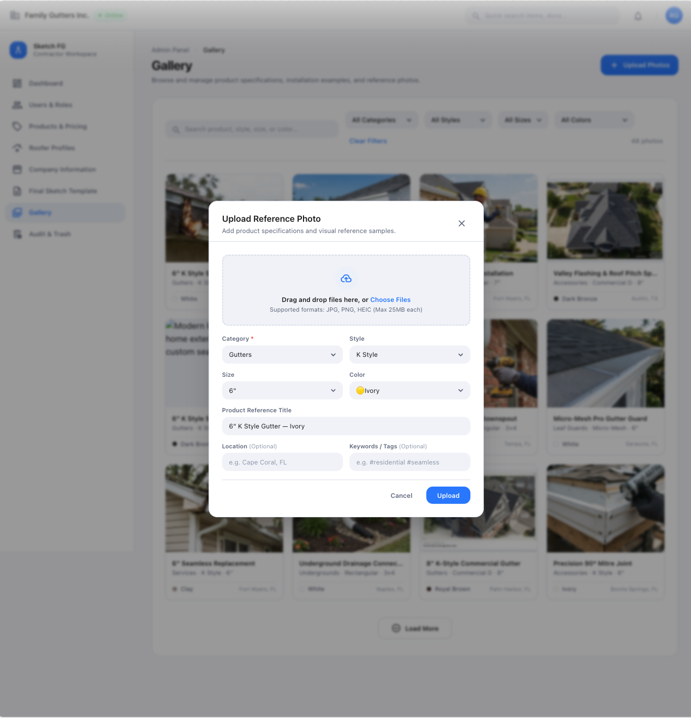Click the Users & Roles sidebar icon
The image size is (691, 718).
(x=17, y=105)
